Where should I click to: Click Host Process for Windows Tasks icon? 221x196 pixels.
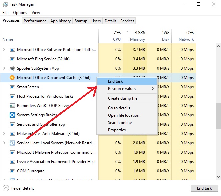pos(12,96)
